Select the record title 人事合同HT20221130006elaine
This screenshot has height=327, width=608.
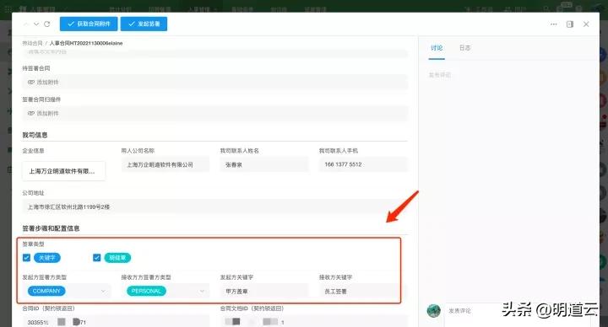[86, 43]
